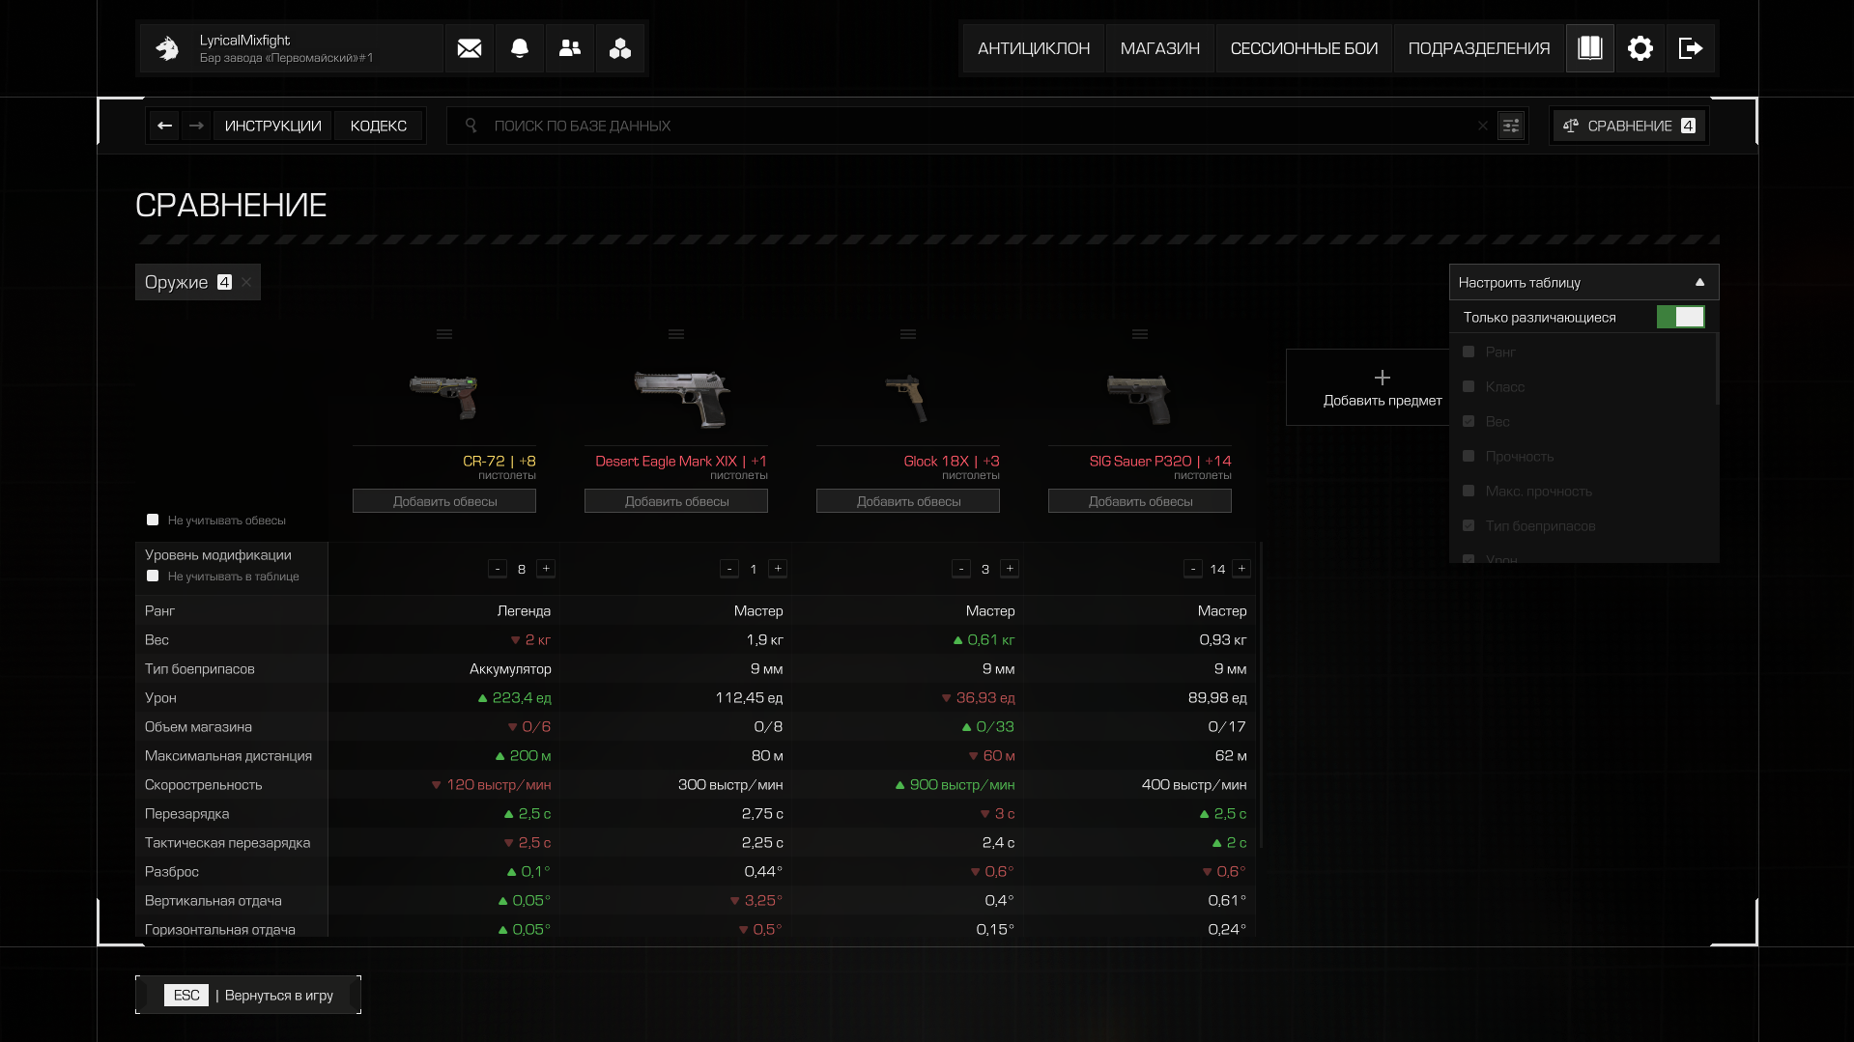Toggle the 'Только различающиеся' switch

tap(1681, 317)
